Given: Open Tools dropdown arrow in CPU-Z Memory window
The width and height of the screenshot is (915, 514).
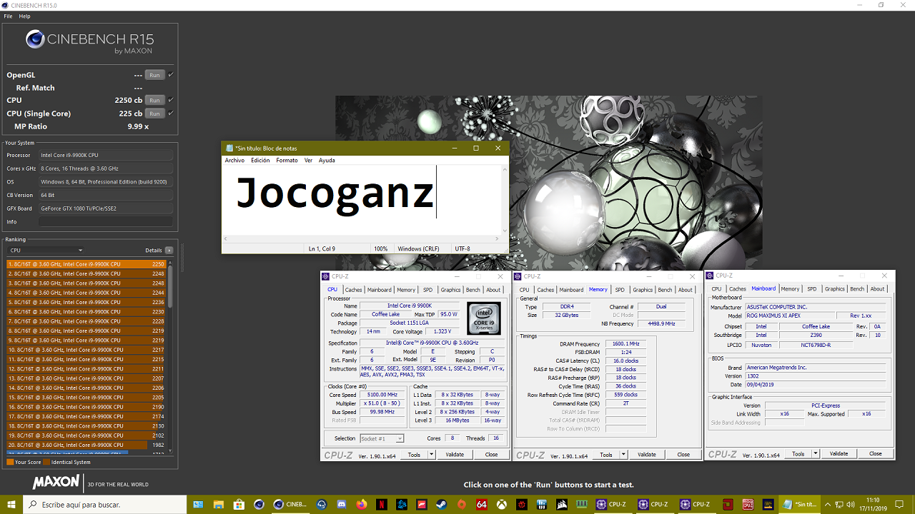Looking at the screenshot, I should pyautogui.click(x=623, y=455).
